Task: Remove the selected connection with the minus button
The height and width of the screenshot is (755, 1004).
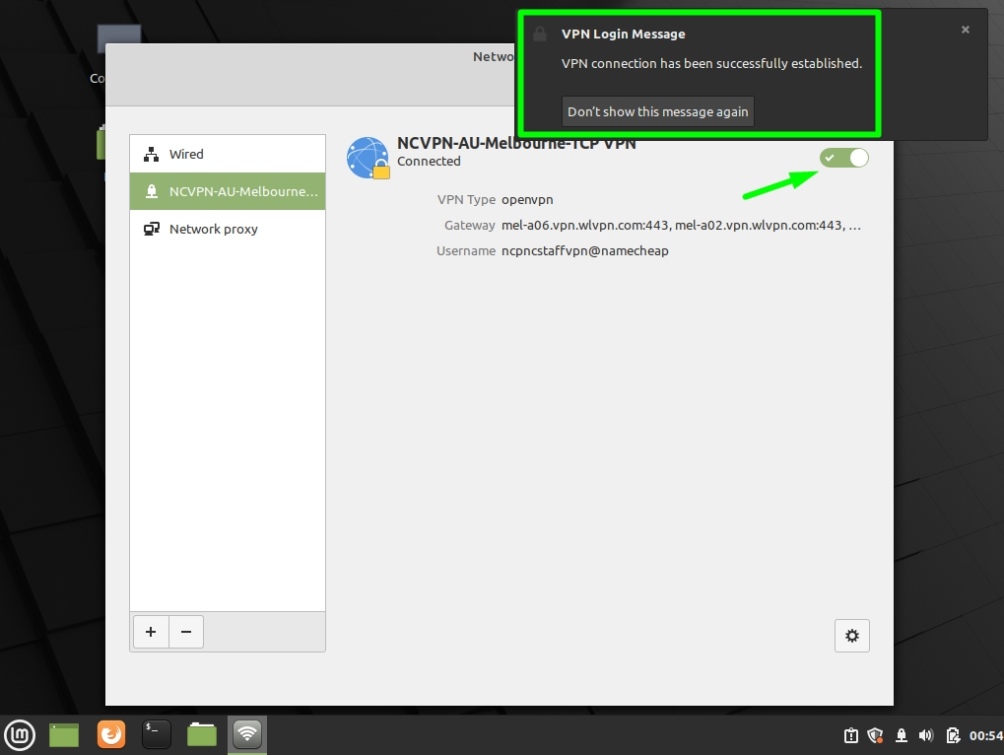Action: pos(186,632)
